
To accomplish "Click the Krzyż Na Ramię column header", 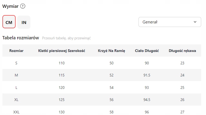I will [x=111, y=51].
